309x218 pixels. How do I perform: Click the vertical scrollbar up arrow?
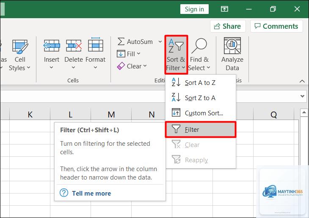(304, 112)
